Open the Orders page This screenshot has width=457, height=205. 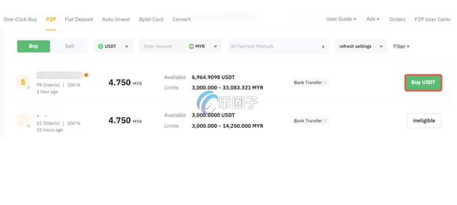pos(398,19)
